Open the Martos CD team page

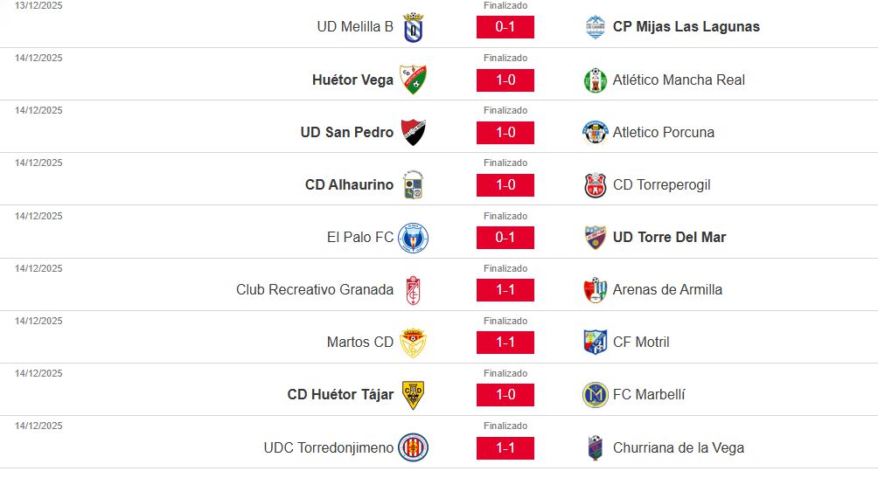[360, 343]
